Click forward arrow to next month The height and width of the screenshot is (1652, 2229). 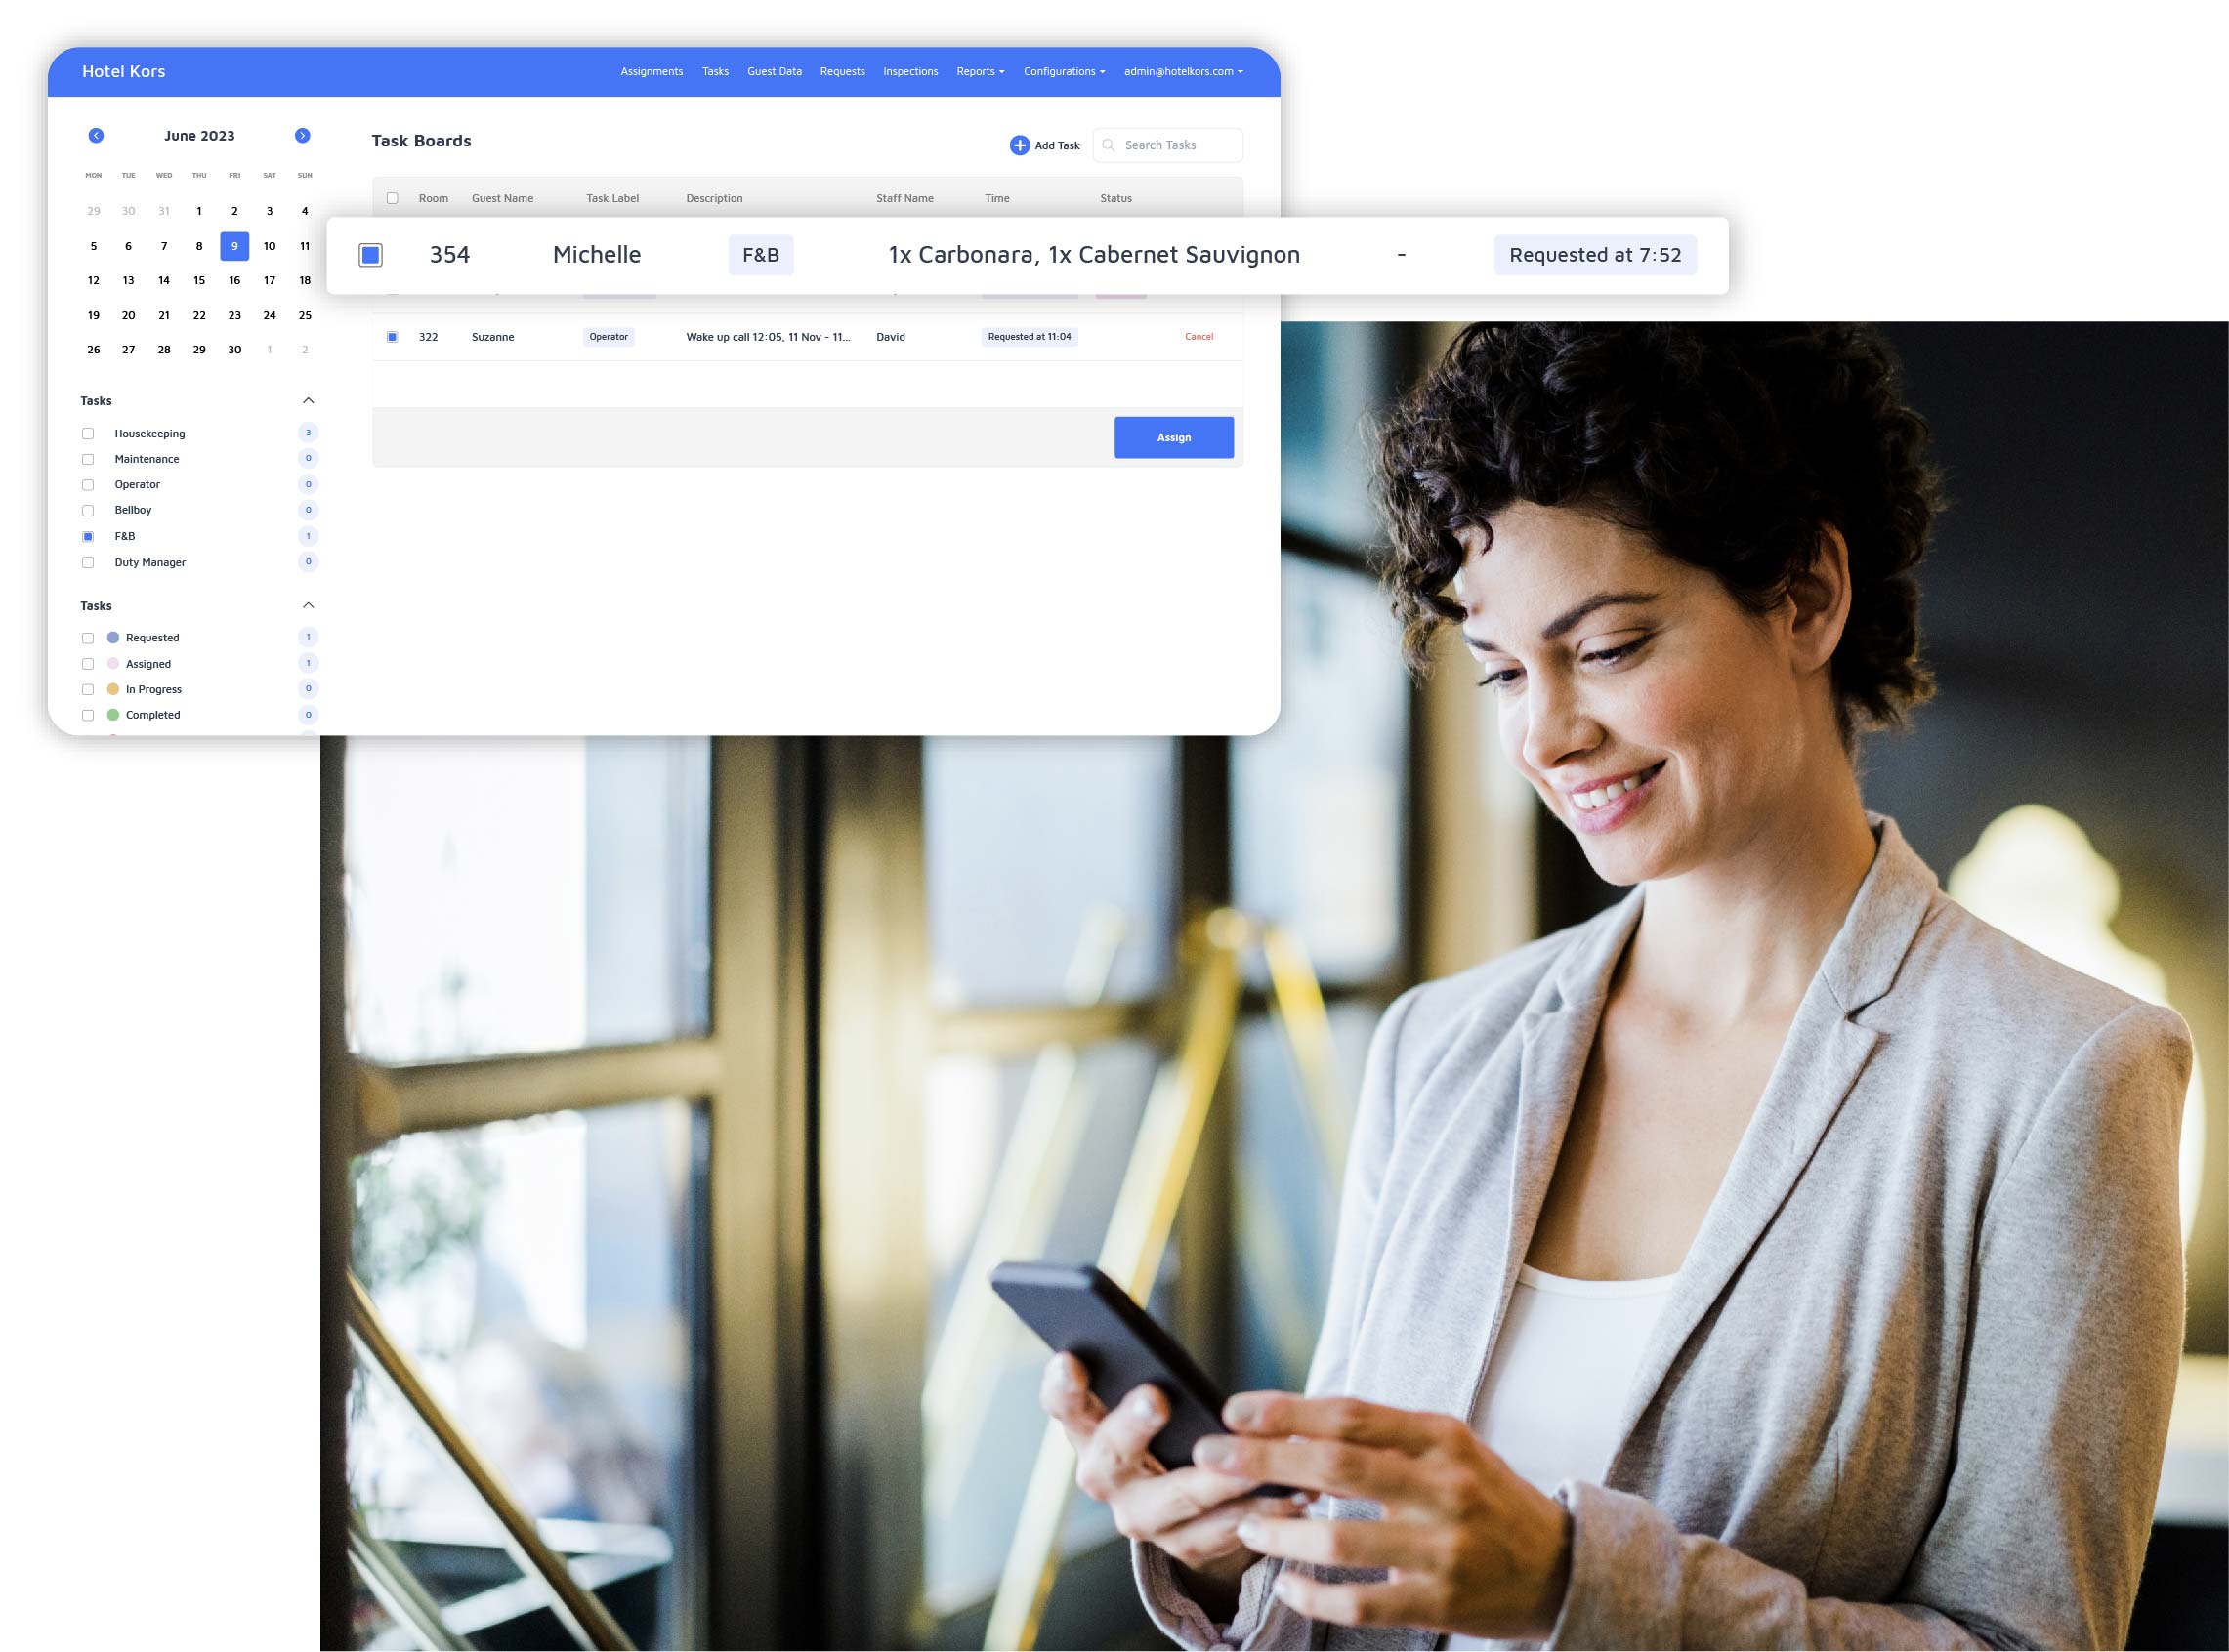(x=304, y=136)
